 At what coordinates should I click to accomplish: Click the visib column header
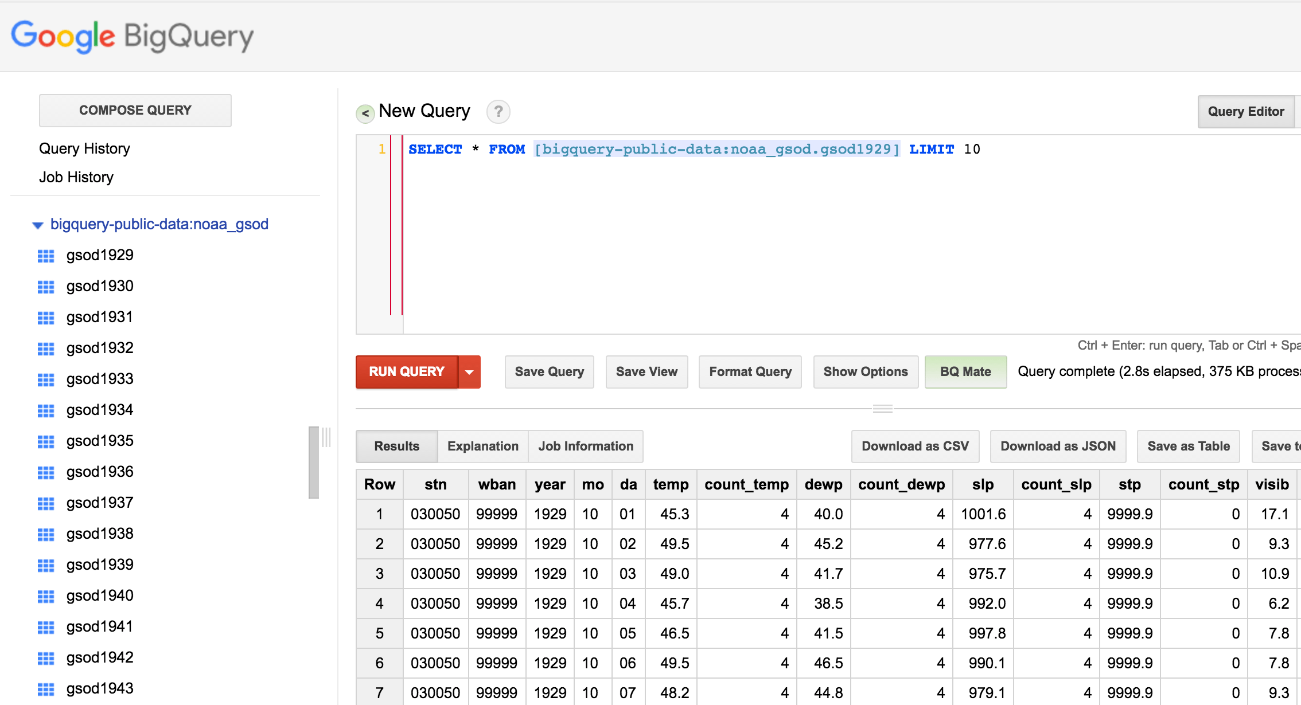pyautogui.click(x=1272, y=484)
